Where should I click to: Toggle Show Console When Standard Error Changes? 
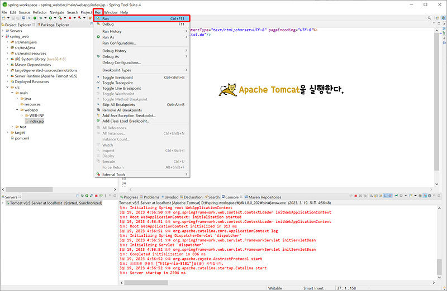391,196
